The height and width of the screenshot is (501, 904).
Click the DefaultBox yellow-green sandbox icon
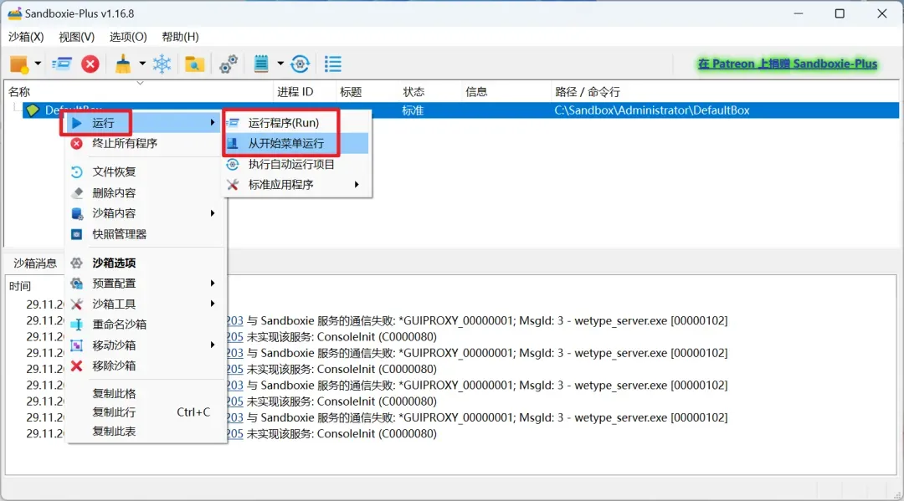point(33,110)
